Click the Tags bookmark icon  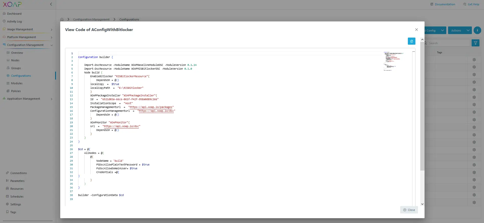(x=7, y=212)
